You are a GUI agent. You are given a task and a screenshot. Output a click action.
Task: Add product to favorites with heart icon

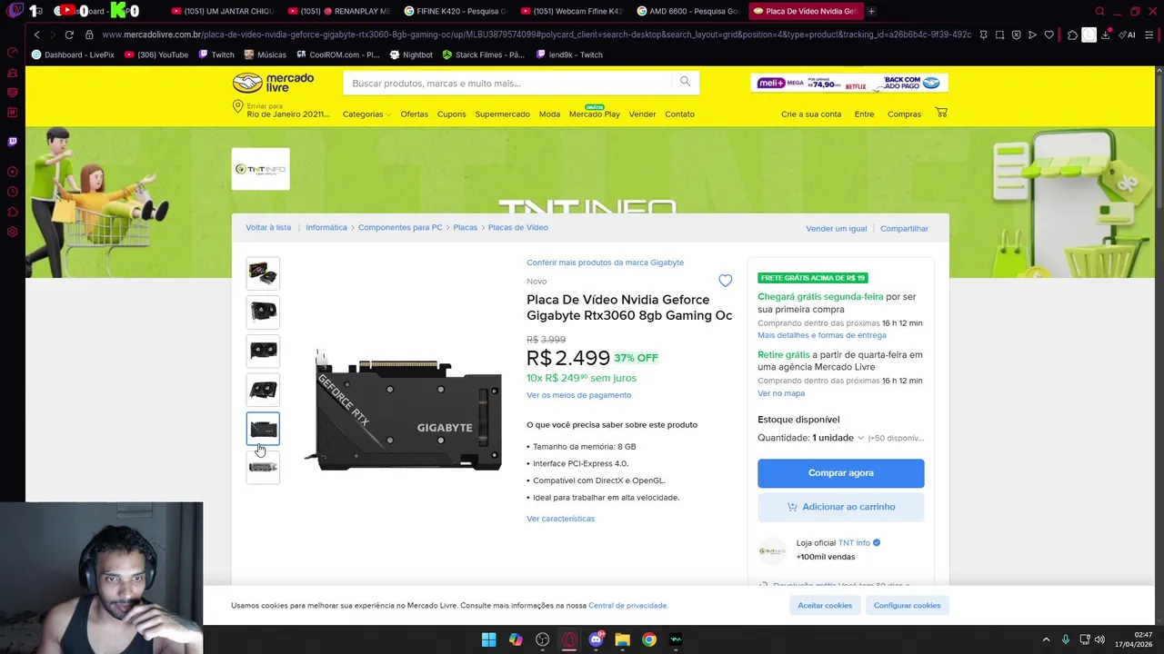coord(725,281)
